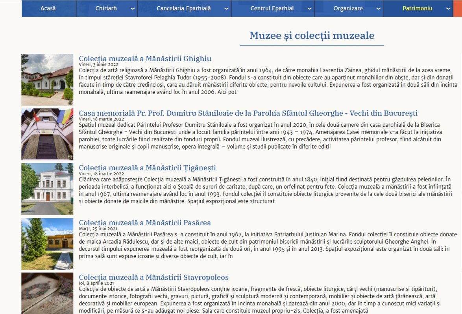Screen dimensions: 462x314
Task: Select the Centrul Eparhial menu item
Action: point(272,8)
